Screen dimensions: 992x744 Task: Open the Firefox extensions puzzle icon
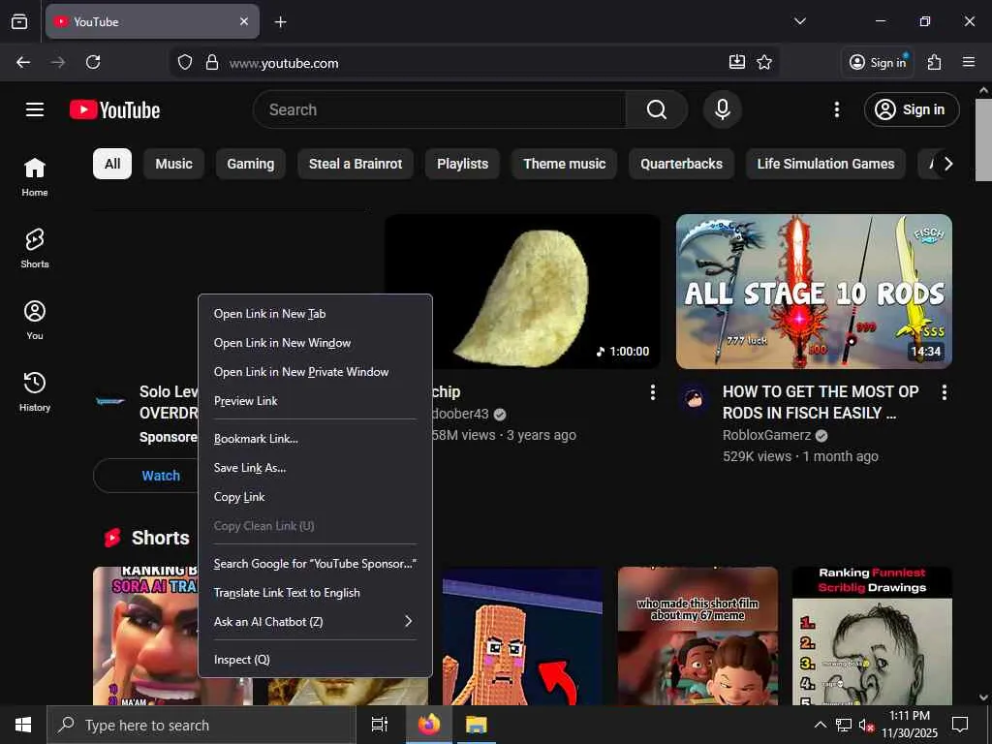click(x=935, y=62)
